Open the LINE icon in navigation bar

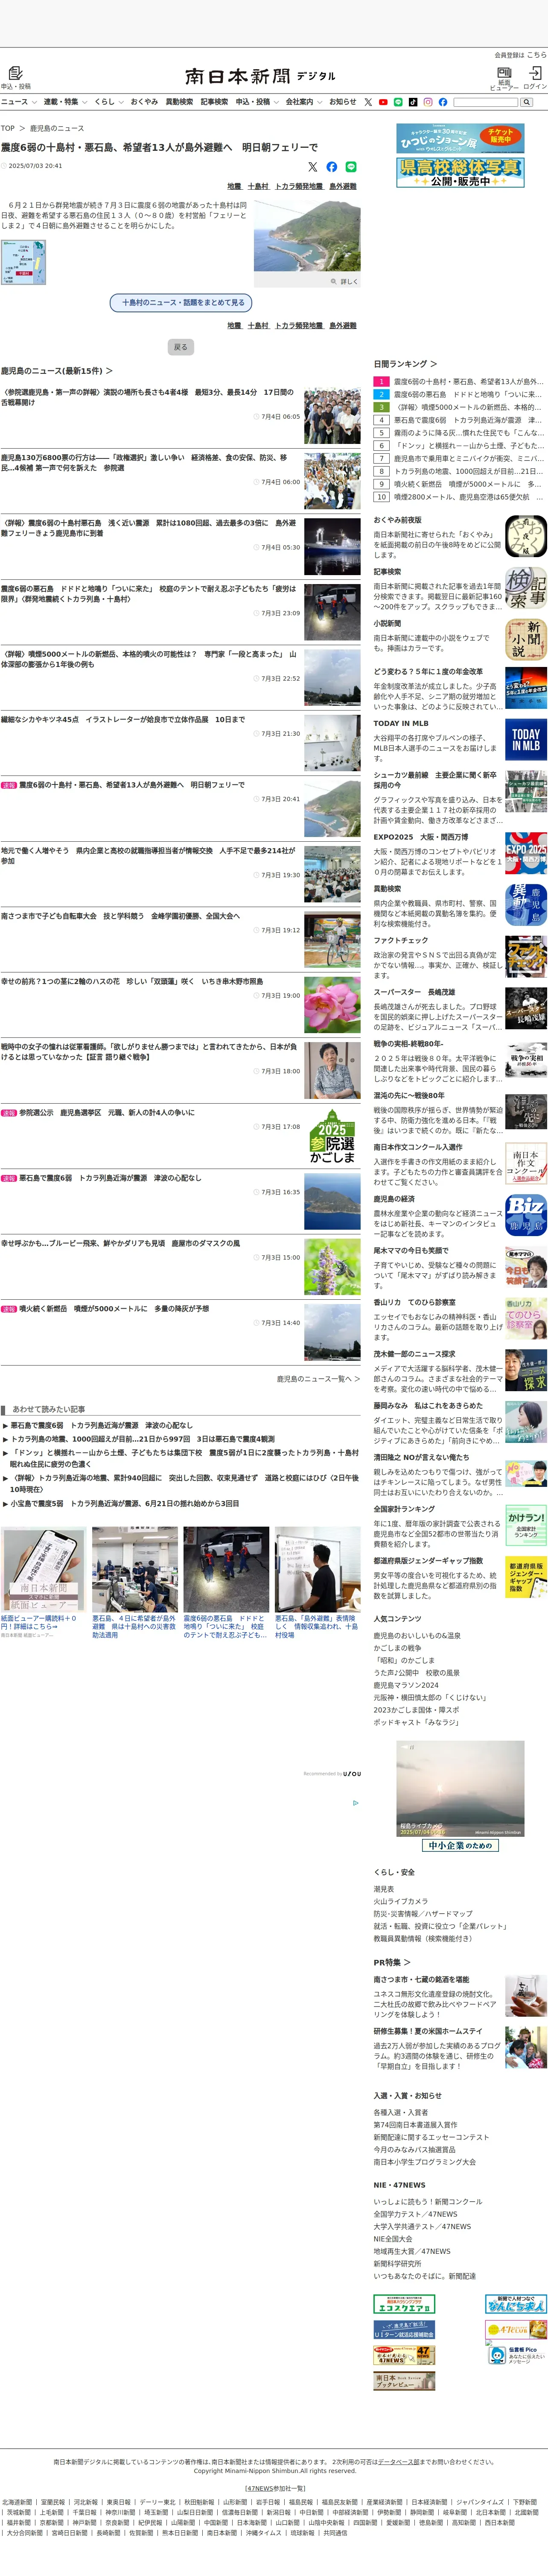coord(398,102)
